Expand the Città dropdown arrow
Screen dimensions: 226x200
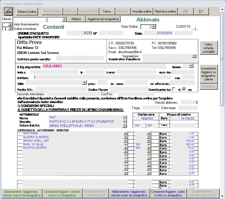(84, 82)
